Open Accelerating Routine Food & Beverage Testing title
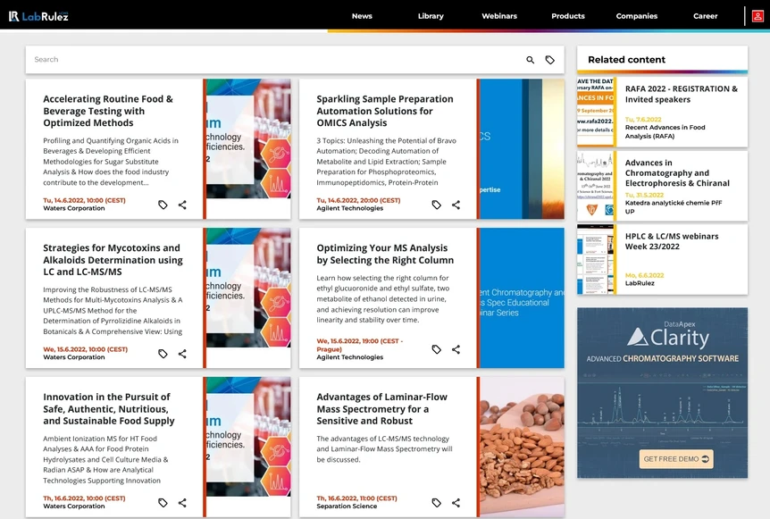This screenshot has height=519, width=770. [108, 111]
